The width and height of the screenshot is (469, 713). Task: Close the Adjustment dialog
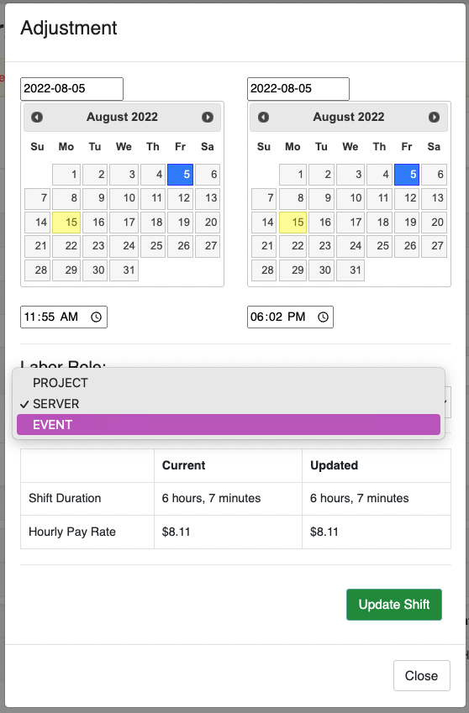point(422,676)
